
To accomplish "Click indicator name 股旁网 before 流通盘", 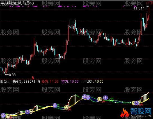I will [5, 82].
